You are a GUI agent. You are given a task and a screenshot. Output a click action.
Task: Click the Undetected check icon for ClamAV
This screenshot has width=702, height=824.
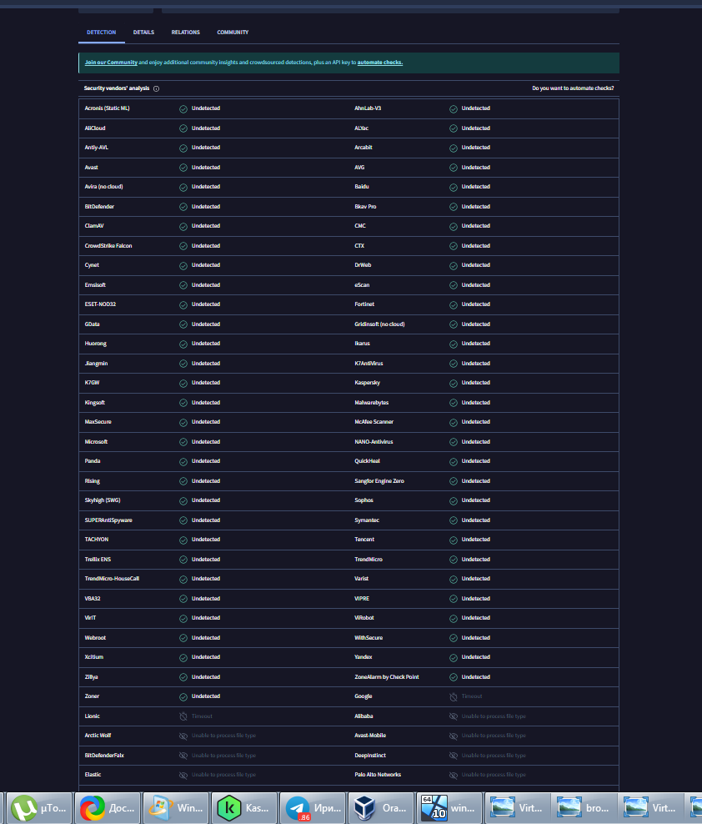[x=183, y=227]
